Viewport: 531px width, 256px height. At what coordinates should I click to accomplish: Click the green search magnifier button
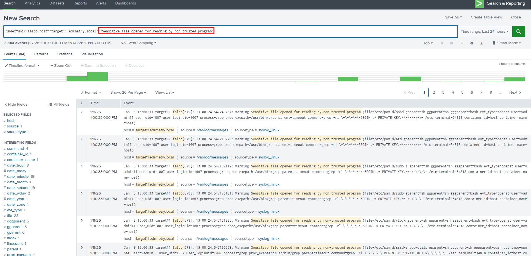518,32
